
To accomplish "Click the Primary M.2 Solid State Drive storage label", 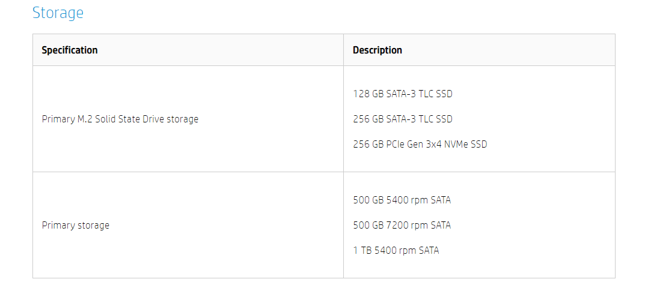I will [x=120, y=119].
